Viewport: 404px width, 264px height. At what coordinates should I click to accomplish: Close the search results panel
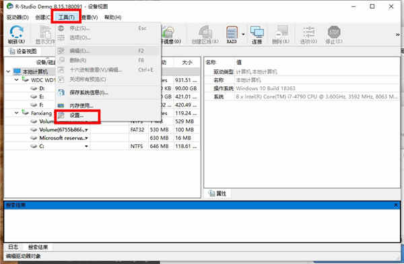point(396,205)
